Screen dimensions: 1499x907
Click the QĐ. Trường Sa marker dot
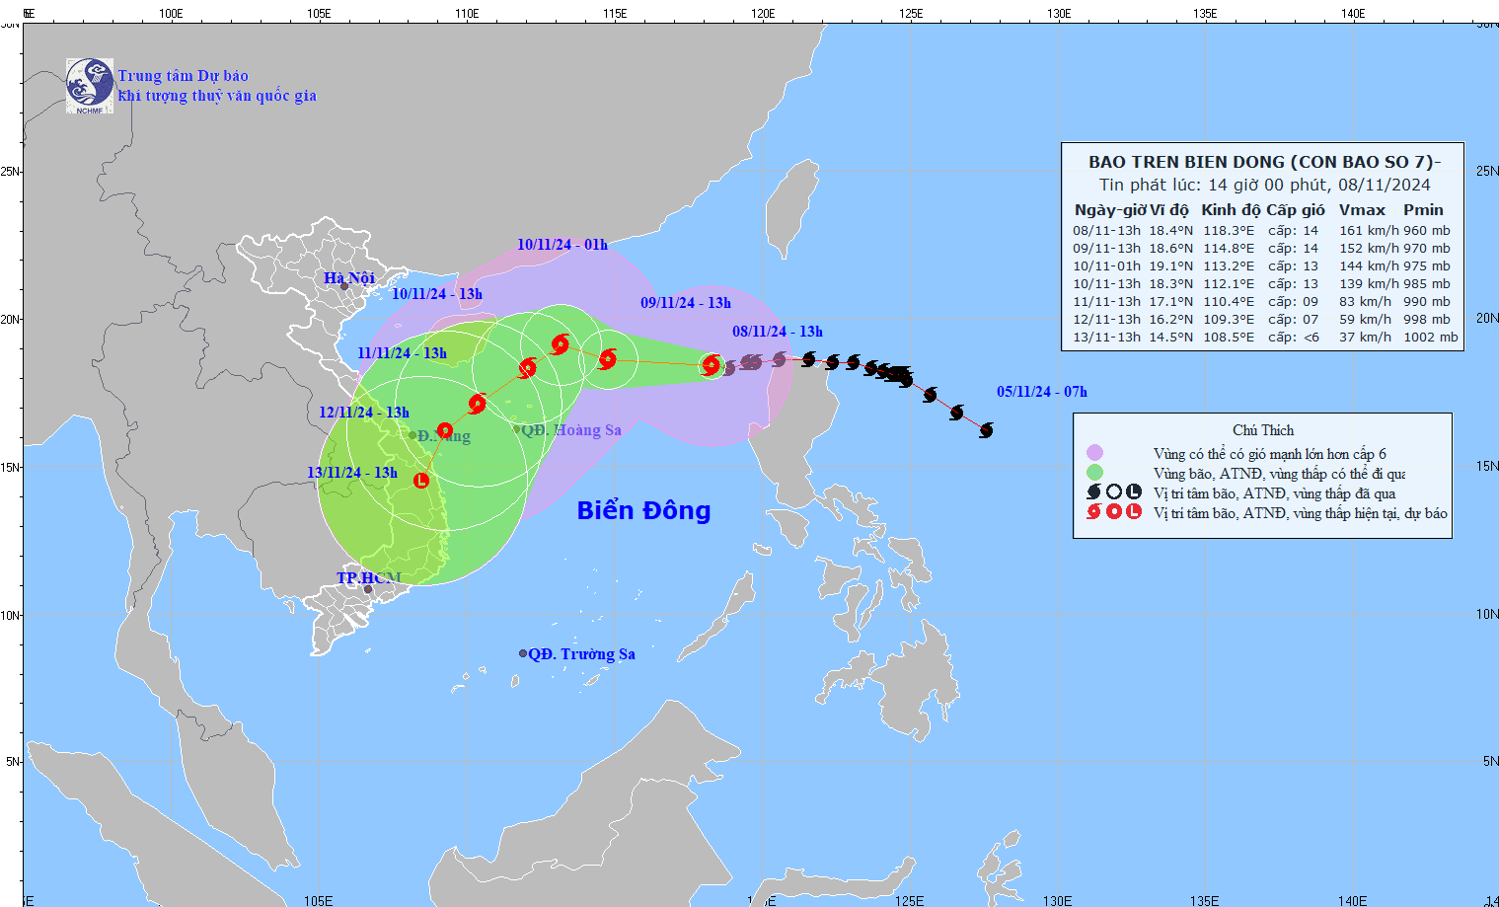click(523, 652)
